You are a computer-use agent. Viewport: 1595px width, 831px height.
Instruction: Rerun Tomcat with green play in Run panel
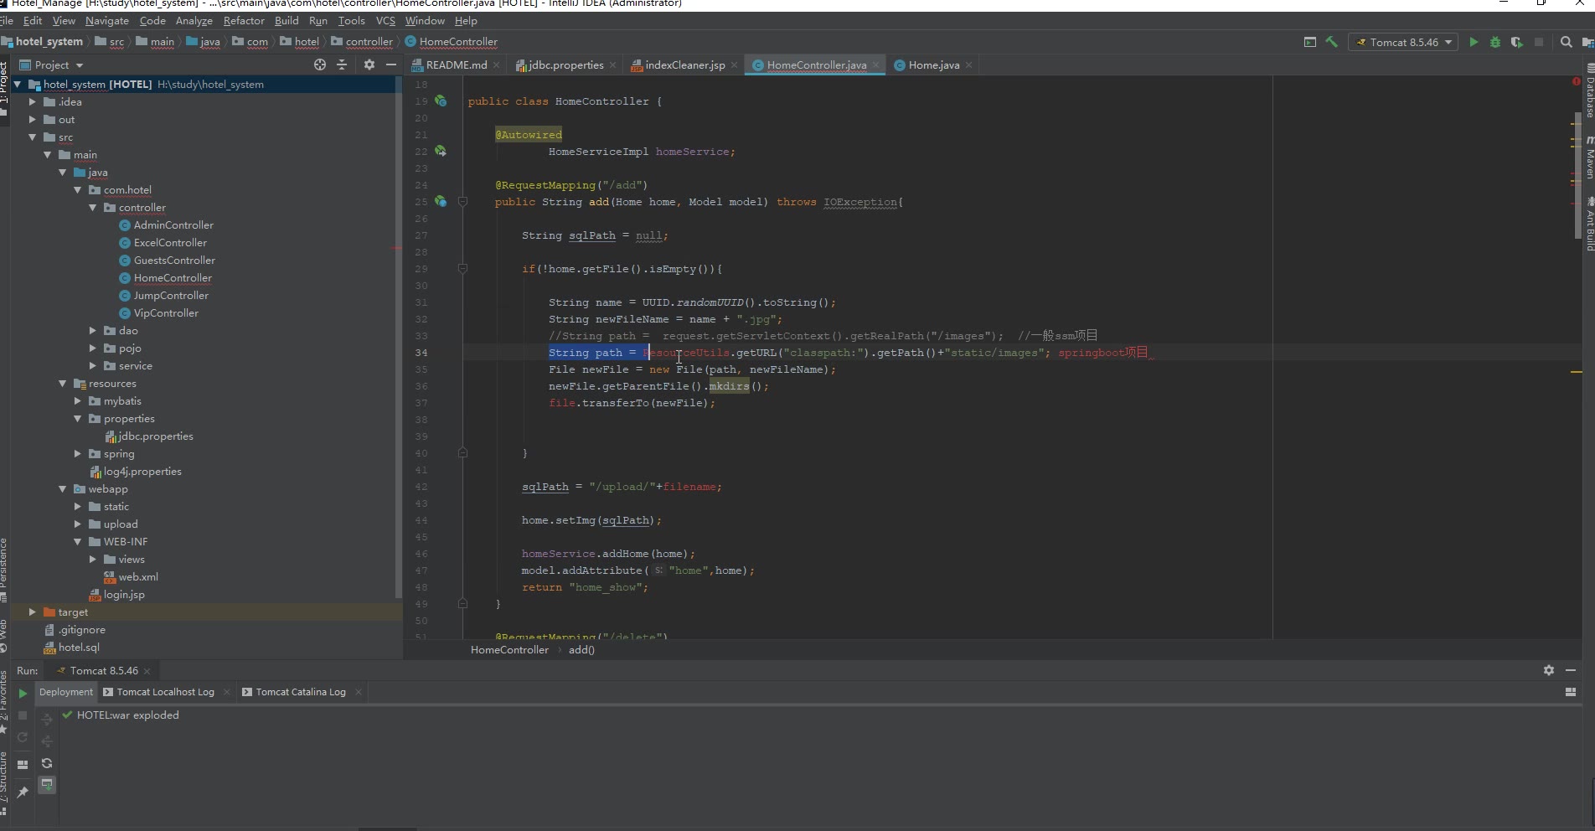(23, 694)
